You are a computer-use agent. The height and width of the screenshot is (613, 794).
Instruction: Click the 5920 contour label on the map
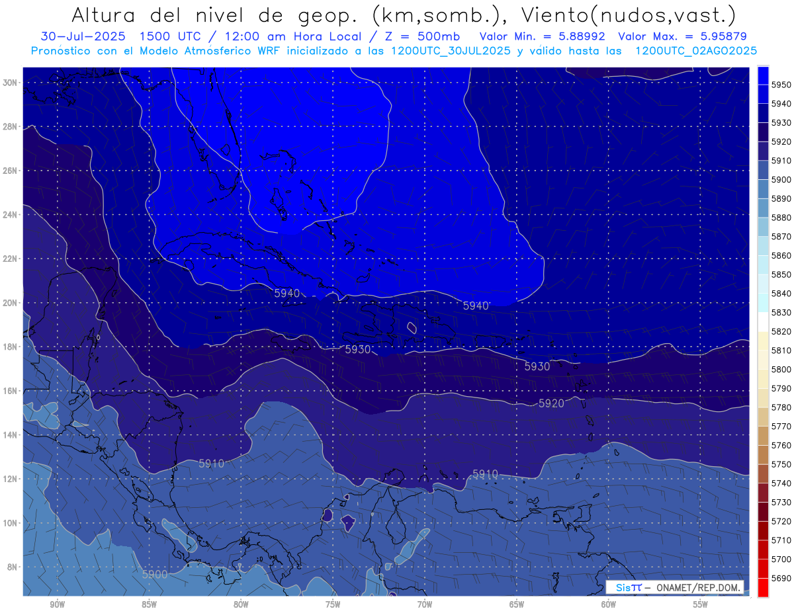(551, 403)
